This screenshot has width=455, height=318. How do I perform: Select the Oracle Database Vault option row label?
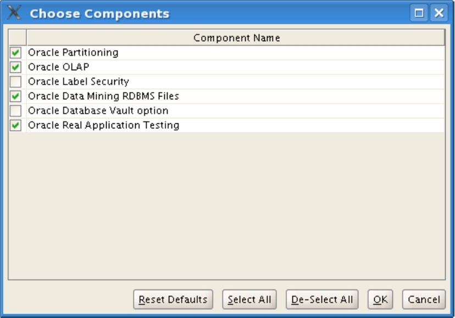(x=98, y=111)
